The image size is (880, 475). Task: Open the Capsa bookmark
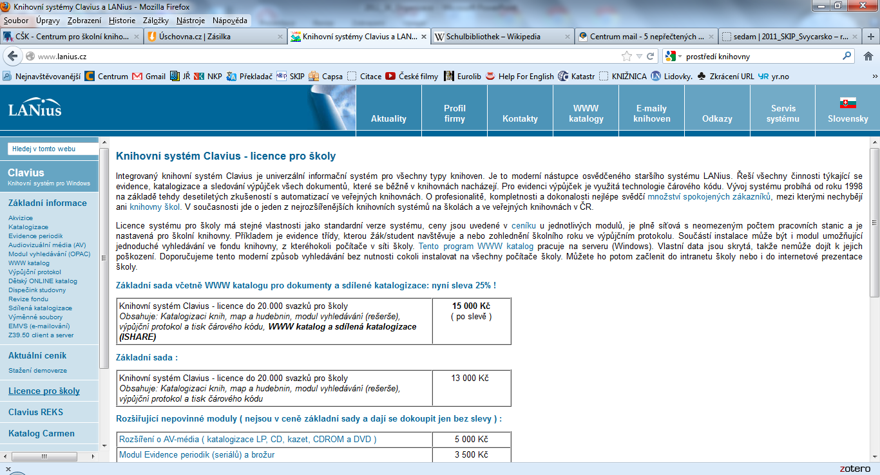pyautogui.click(x=326, y=76)
